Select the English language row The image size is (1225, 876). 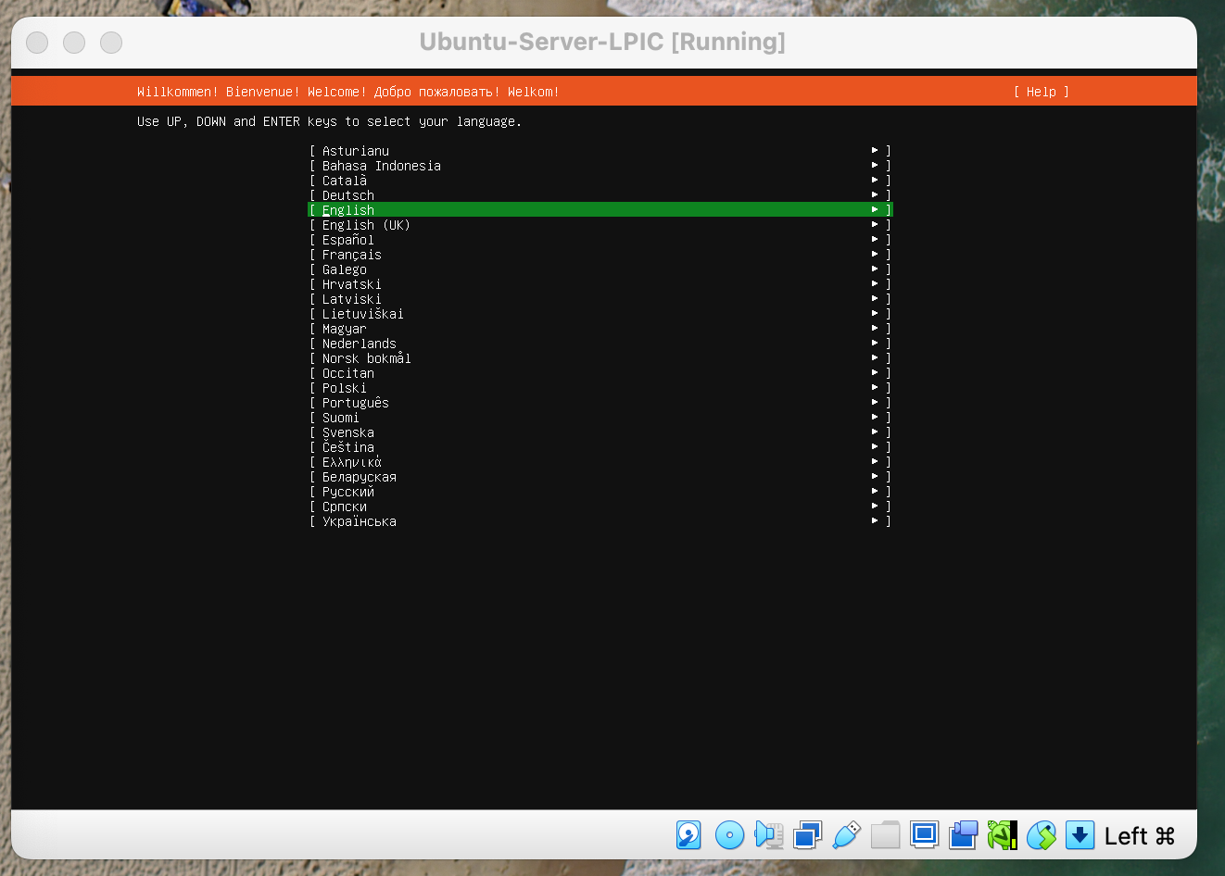600,210
